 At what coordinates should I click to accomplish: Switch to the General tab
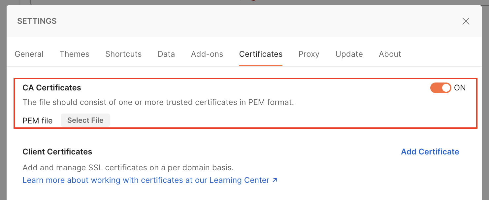pyautogui.click(x=29, y=54)
